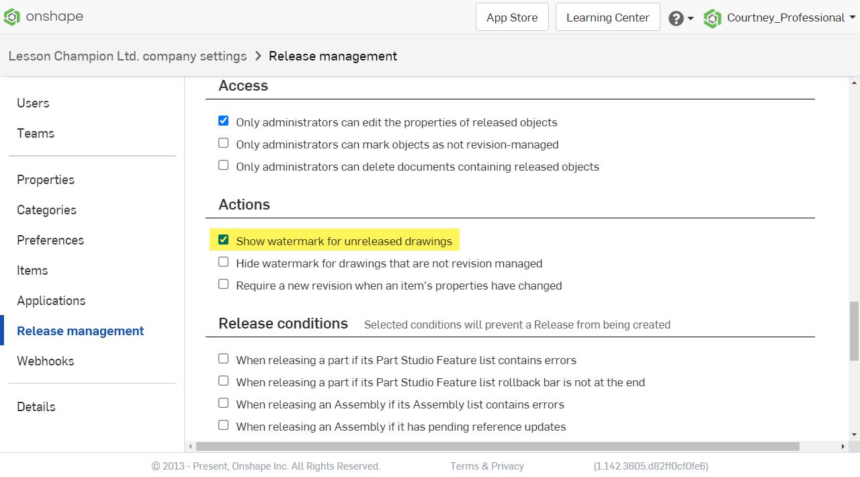Click the horizontal scrollbar right arrow
Image resolution: width=860 pixels, height=477 pixels.
tap(843, 445)
